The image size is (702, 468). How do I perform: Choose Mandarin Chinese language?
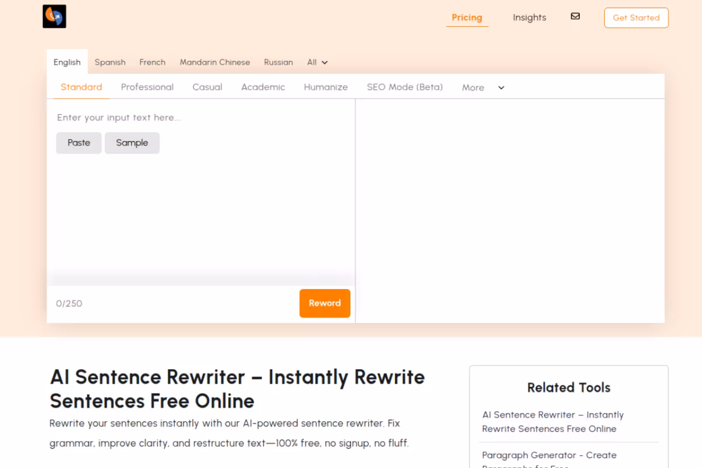coord(215,62)
